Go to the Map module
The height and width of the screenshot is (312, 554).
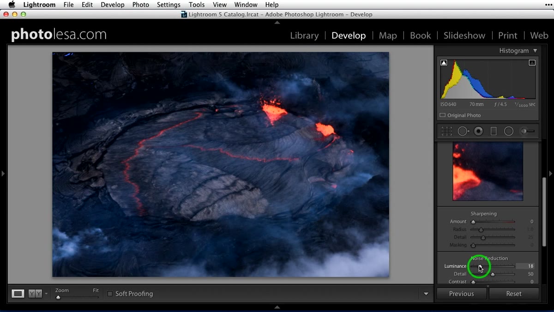[x=388, y=36]
